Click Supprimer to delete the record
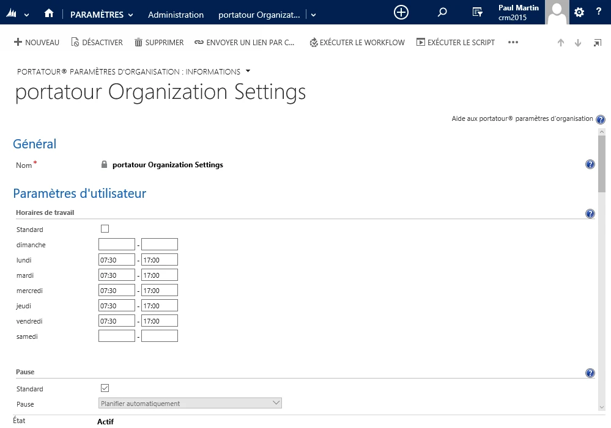Viewport: 611px width, 428px height. pyautogui.click(x=159, y=42)
